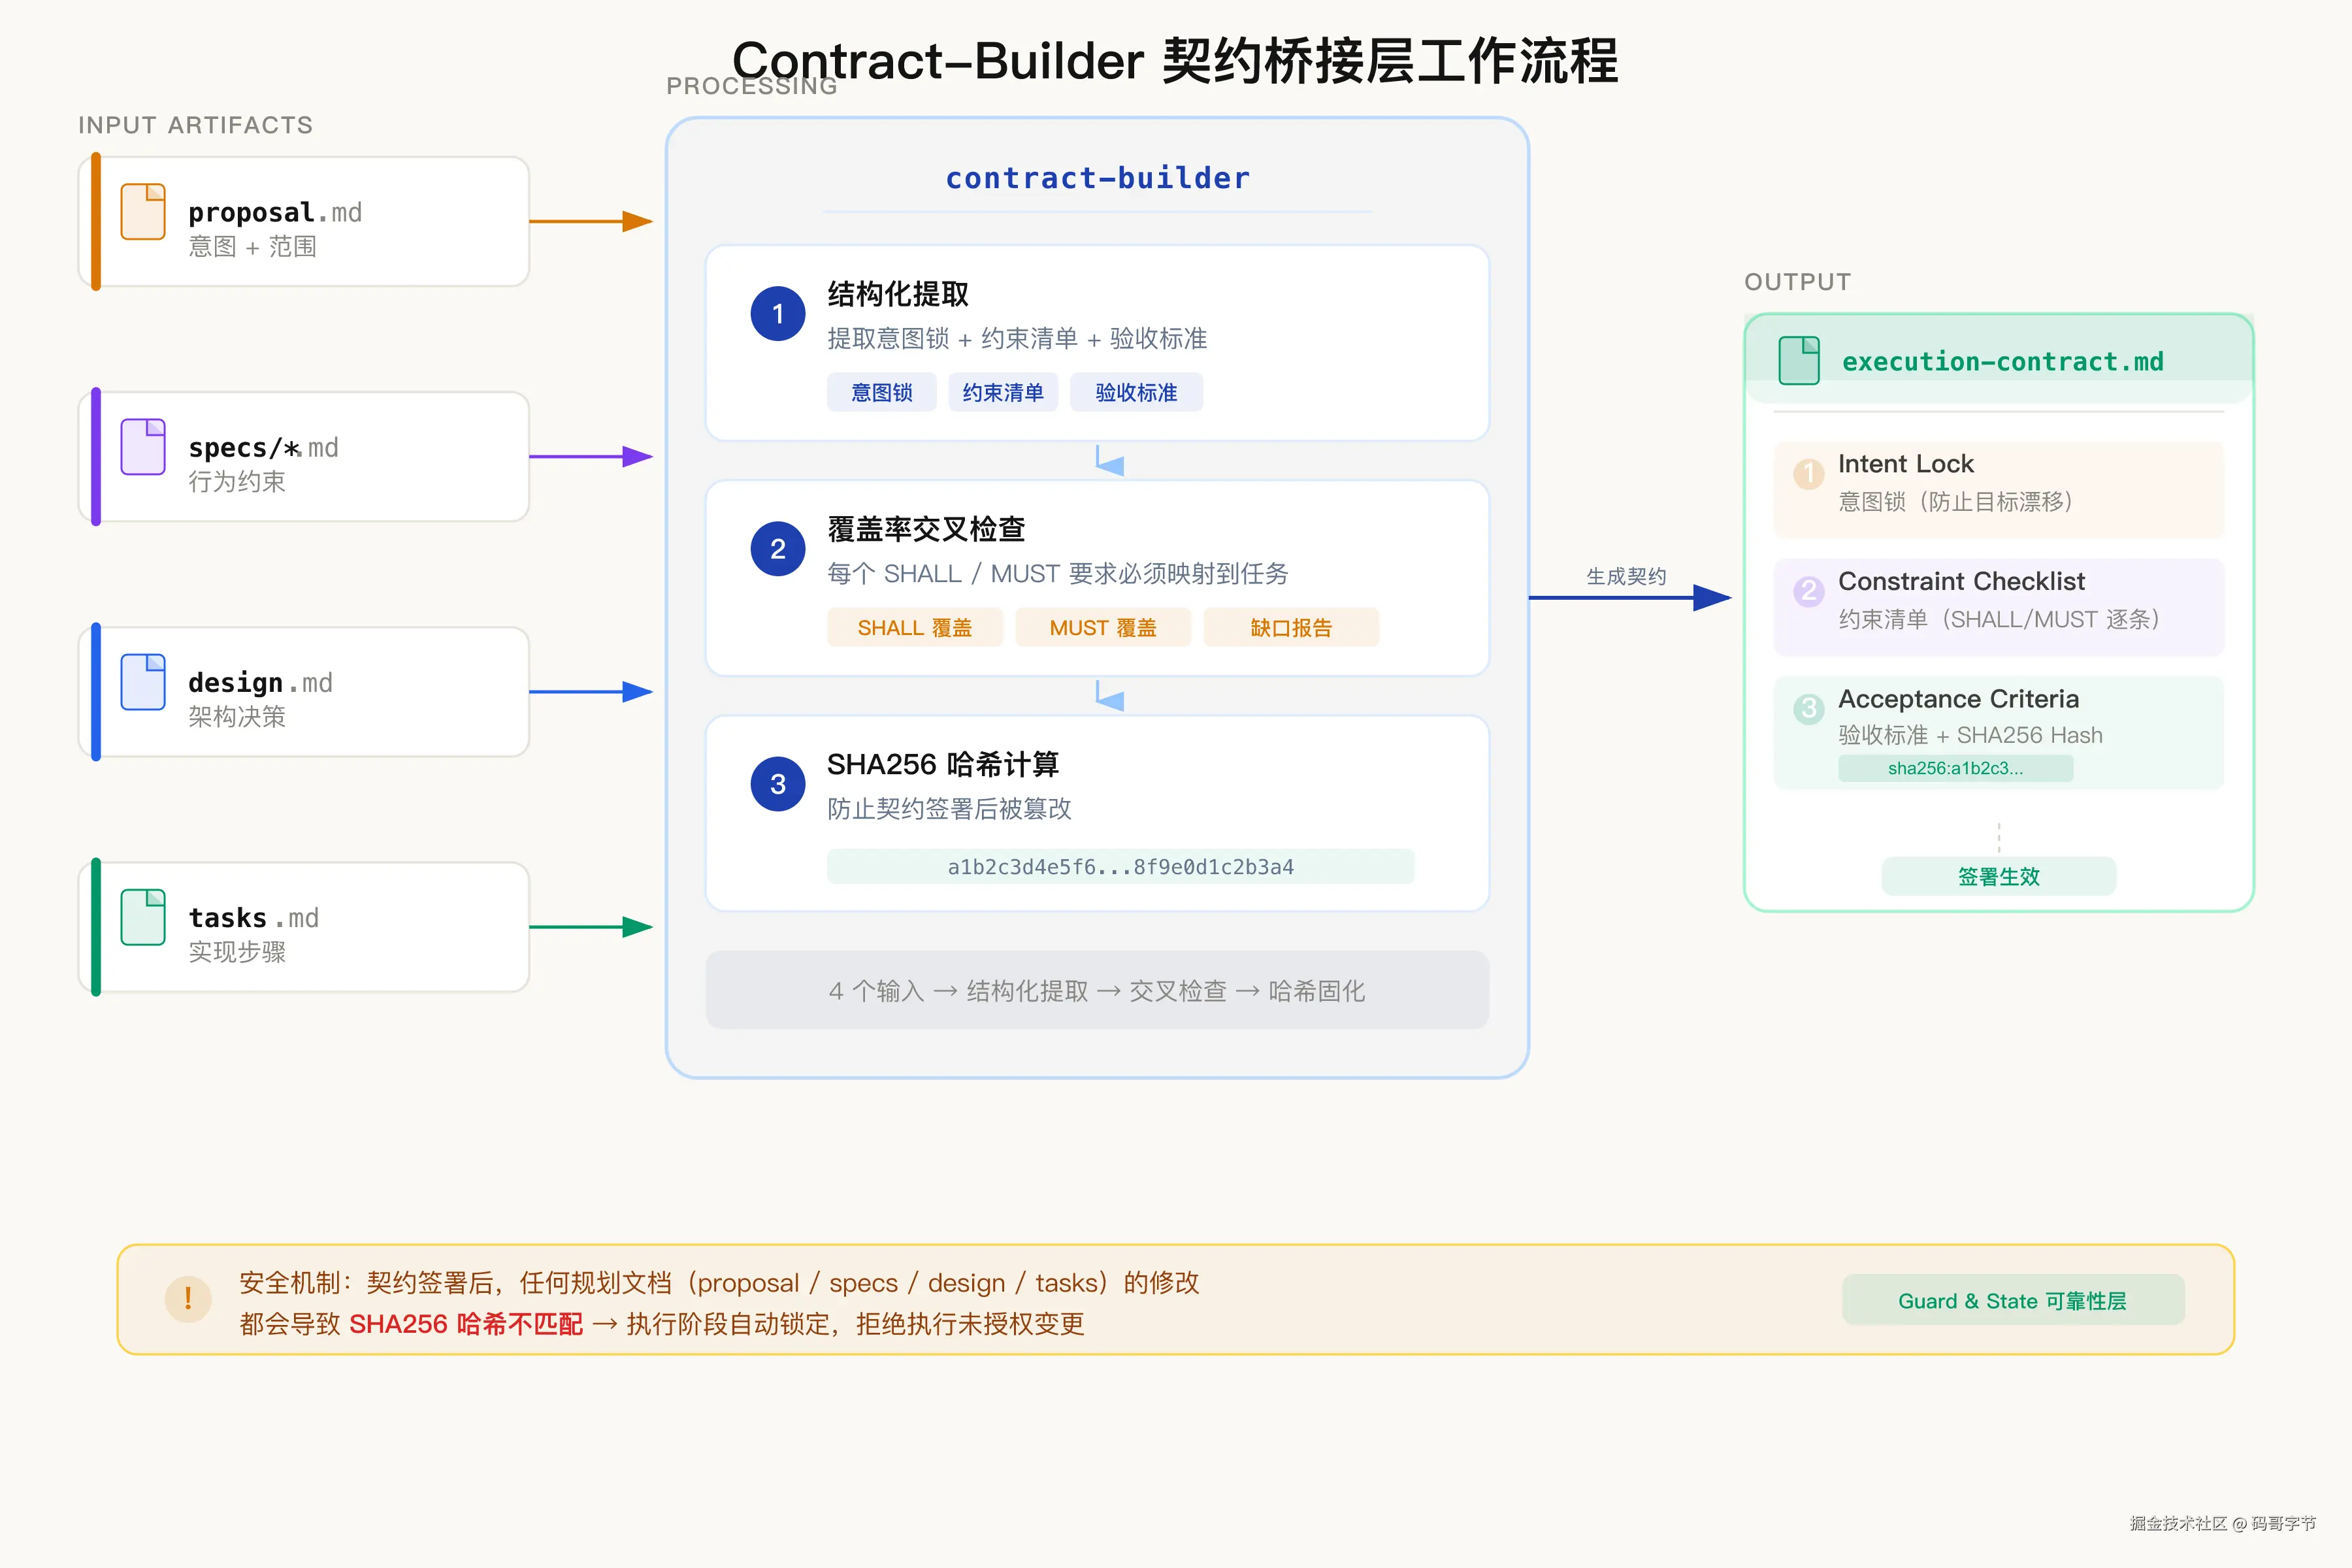Click the Acceptance Criteria heading
This screenshot has height=1568, width=2352.
[1958, 698]
